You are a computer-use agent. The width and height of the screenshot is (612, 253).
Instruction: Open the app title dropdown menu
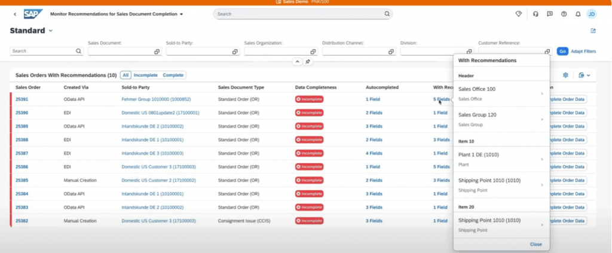tap(182, 14)
